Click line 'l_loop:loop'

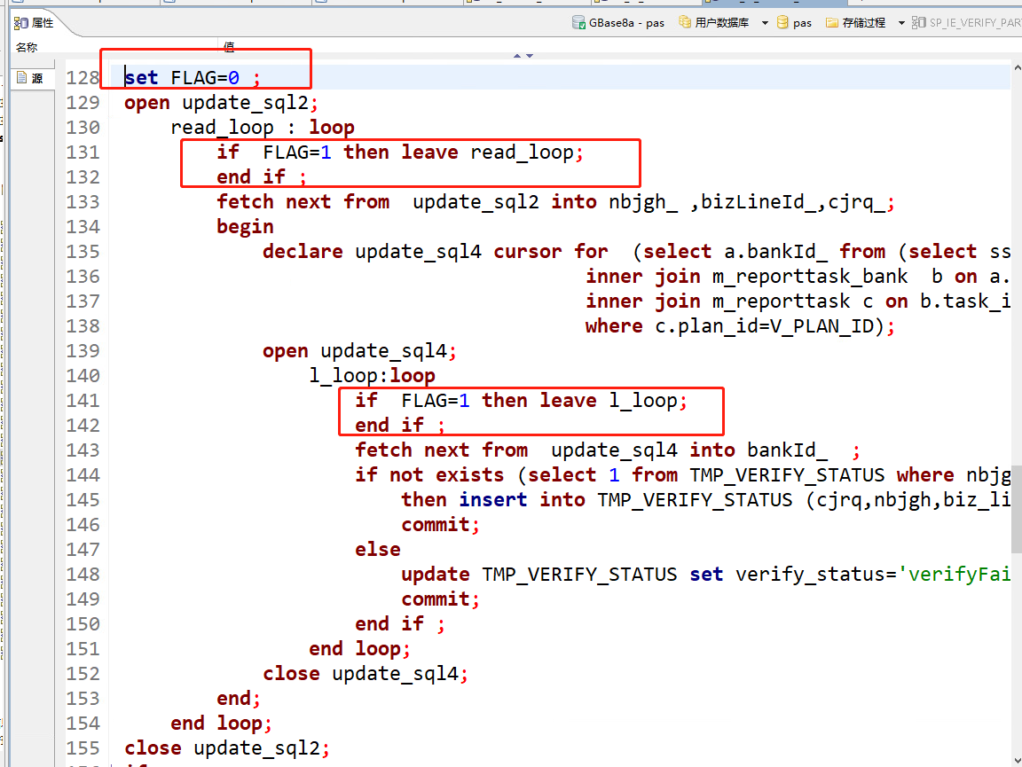click(x=373, y=375)
